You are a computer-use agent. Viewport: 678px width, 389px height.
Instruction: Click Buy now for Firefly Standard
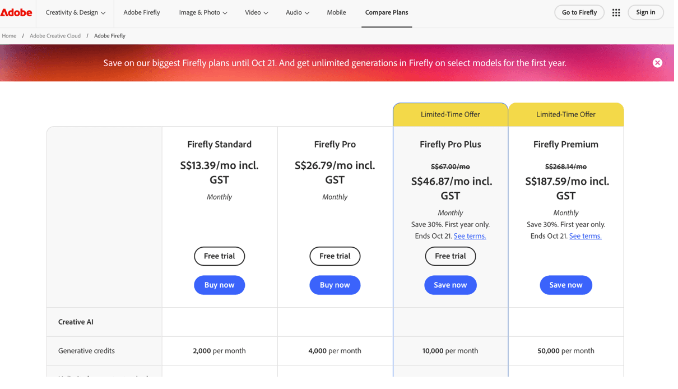click(x=219, y=285)
